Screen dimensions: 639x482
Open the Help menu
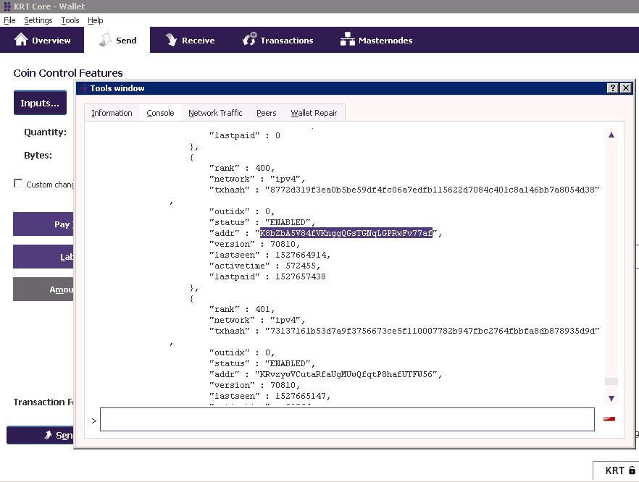click(96, 20)
